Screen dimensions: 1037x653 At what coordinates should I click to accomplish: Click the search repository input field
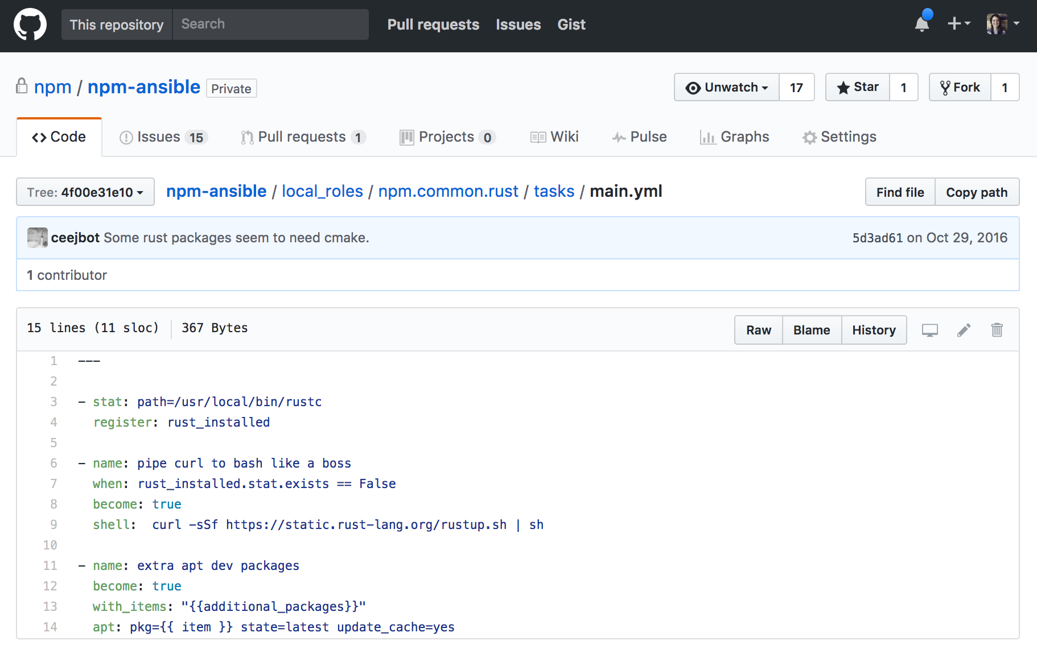[x=270, y=24]
